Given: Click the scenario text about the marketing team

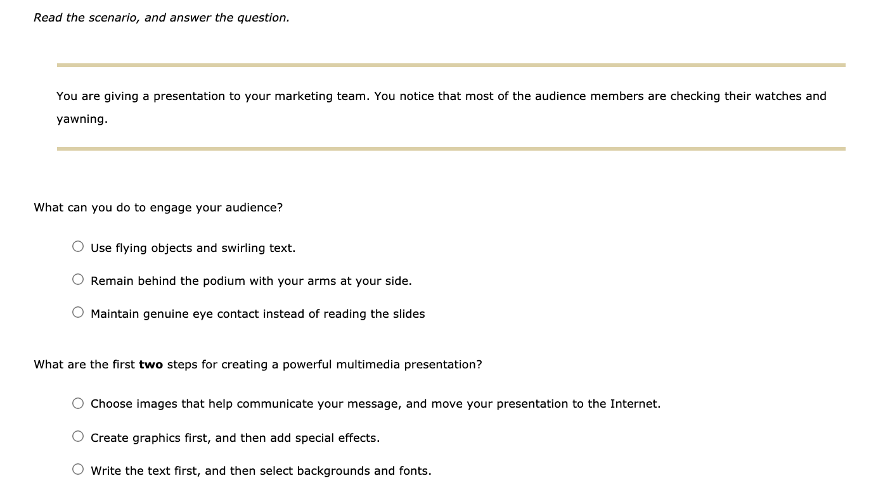Looking at the screenshot, I should click(x=441, y=96).
